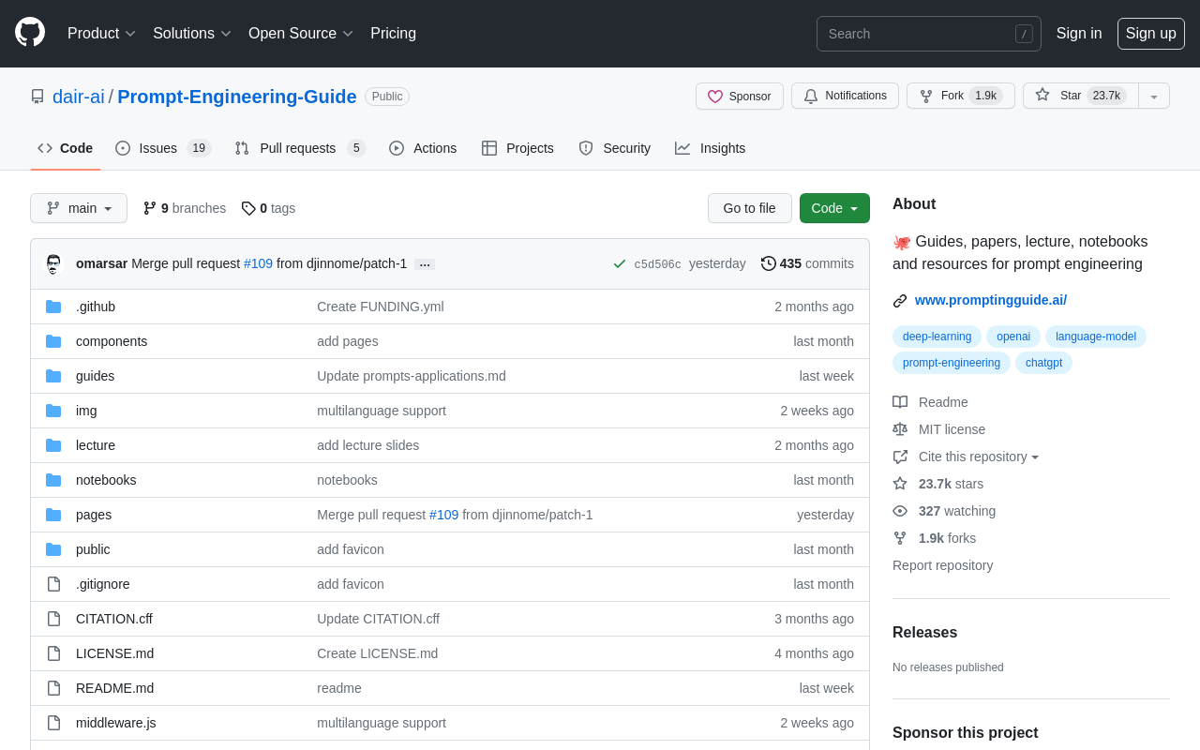The image size is (1200, 750).
Task: Open #109 link in the pages row
Action: [443, 515]
